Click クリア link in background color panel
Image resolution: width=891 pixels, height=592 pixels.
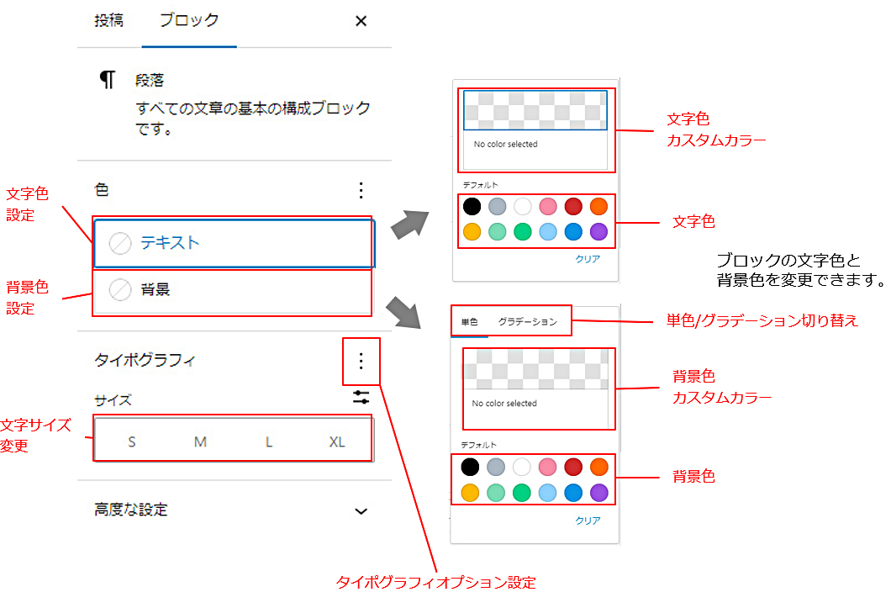pos(588,521)
